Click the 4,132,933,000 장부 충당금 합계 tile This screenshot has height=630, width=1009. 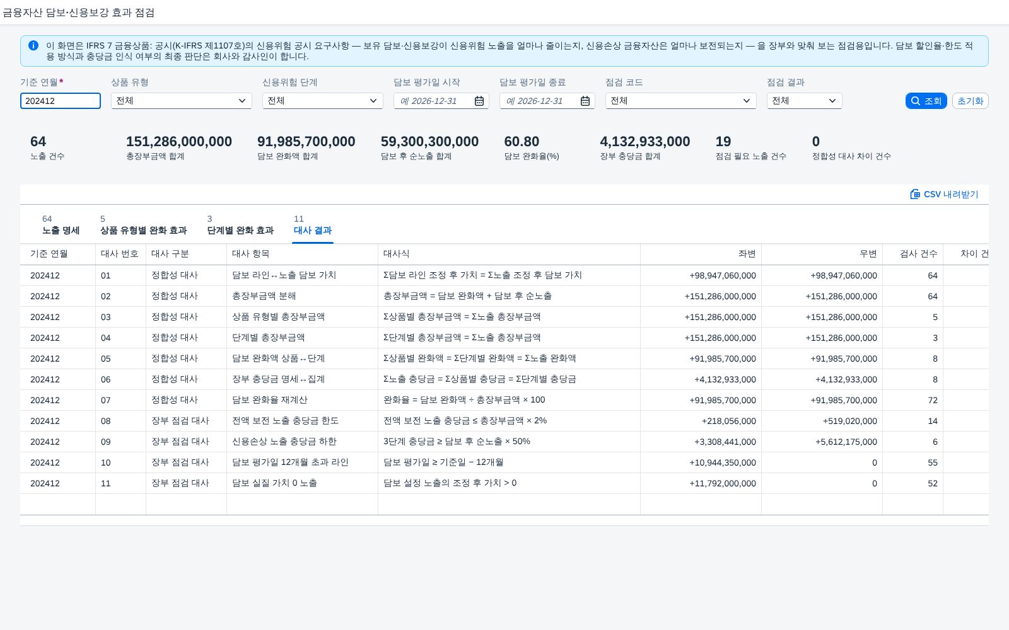tap(645, 148)
